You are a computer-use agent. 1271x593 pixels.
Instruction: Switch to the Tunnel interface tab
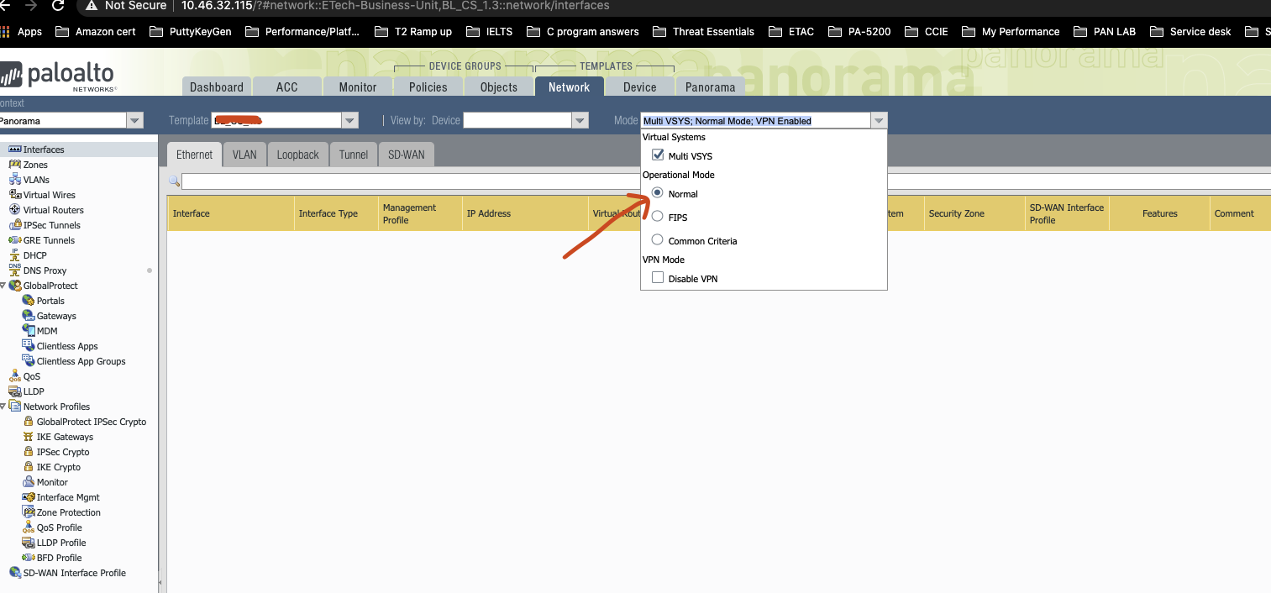354,155
